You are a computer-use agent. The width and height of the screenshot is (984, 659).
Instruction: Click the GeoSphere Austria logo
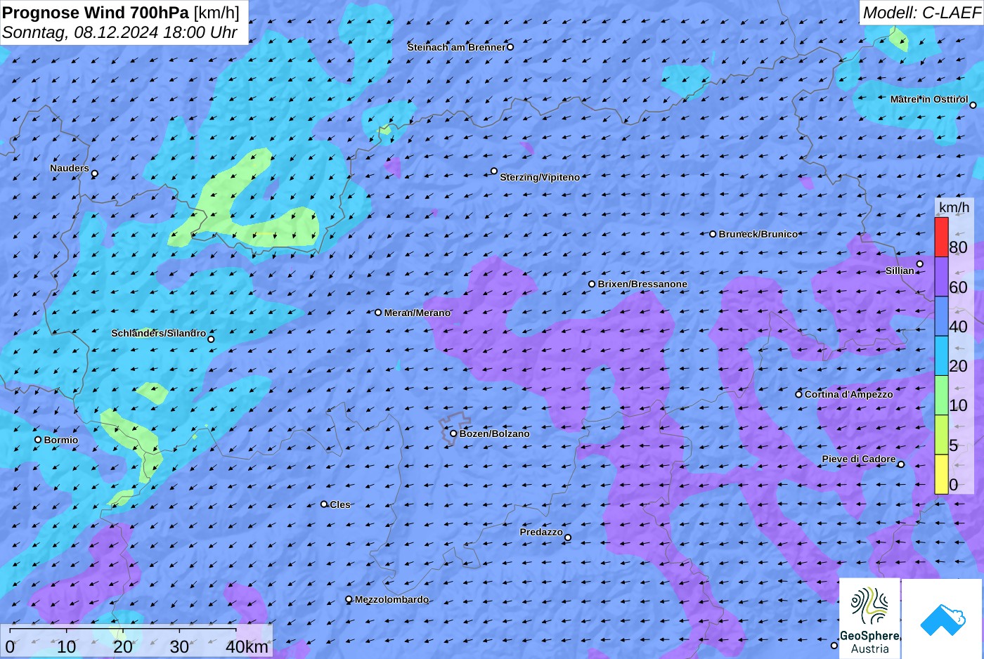869,618
